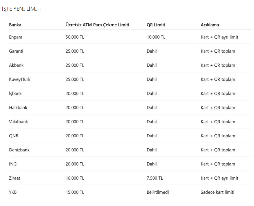Screen dimensions: 254x206
Task: Select the Garanti bank row name
Action: [x=16, y=51]
